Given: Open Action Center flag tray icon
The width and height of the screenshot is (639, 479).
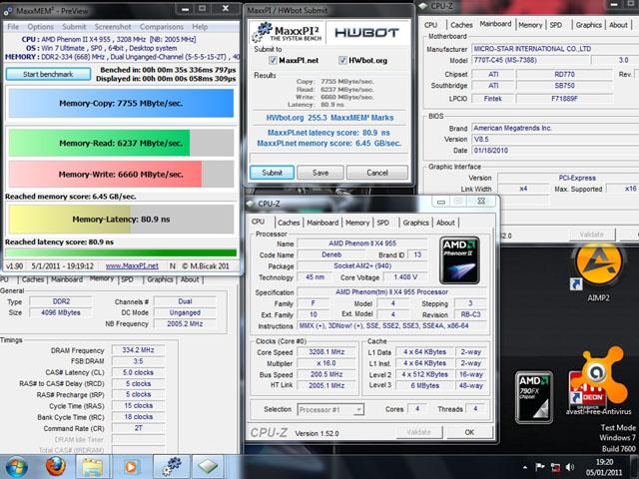Looking at the screenshot, I should (540, 467).
